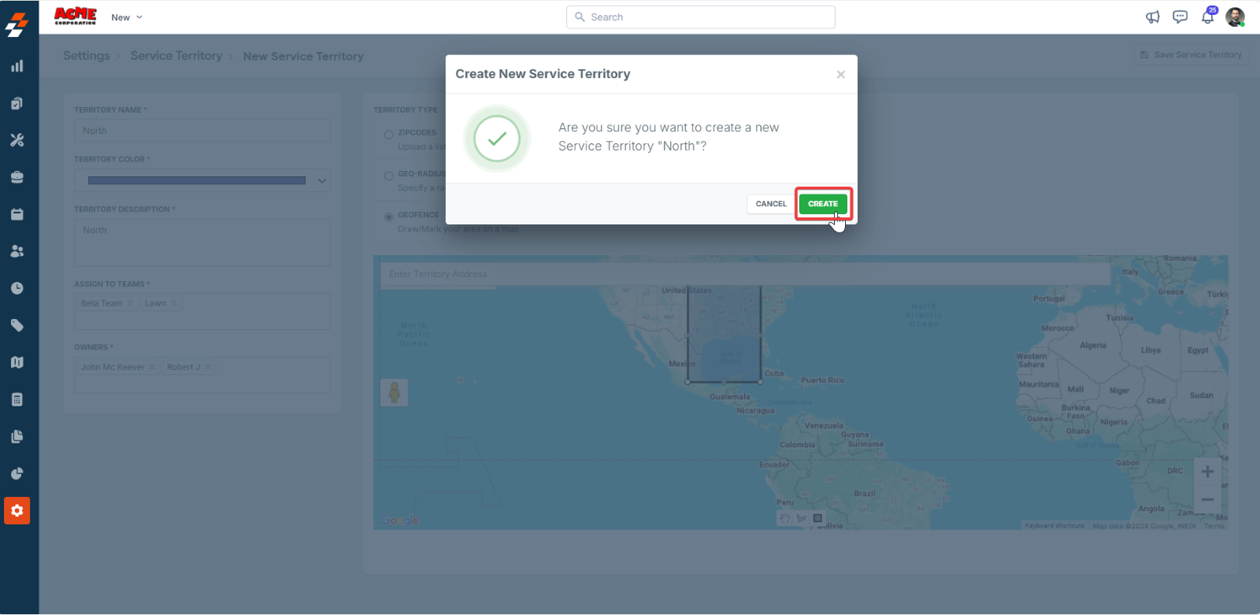Click the New Service Territory breadcrumb
The image size is (1260, 615).
pos(303,57)
